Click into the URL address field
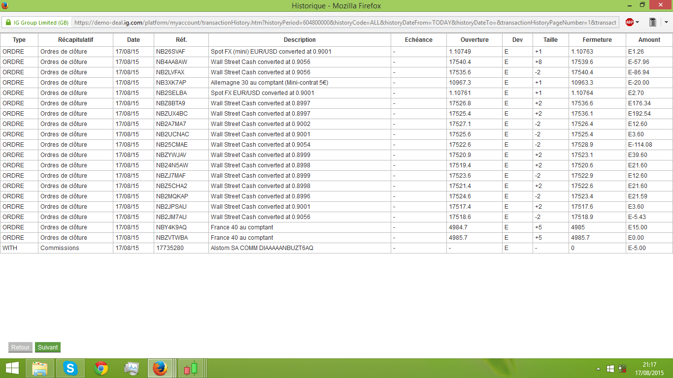The height and width of the screenshot is (378, 673). 345,23
